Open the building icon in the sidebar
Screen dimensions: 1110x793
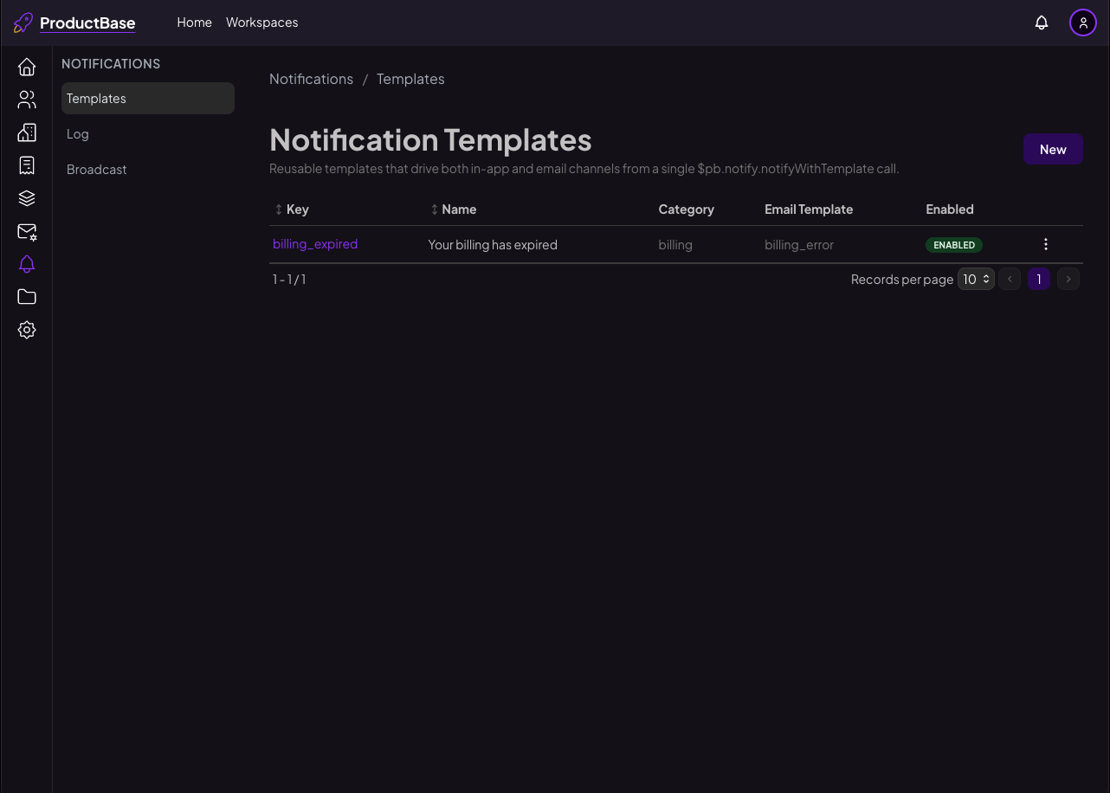point(27,132)
